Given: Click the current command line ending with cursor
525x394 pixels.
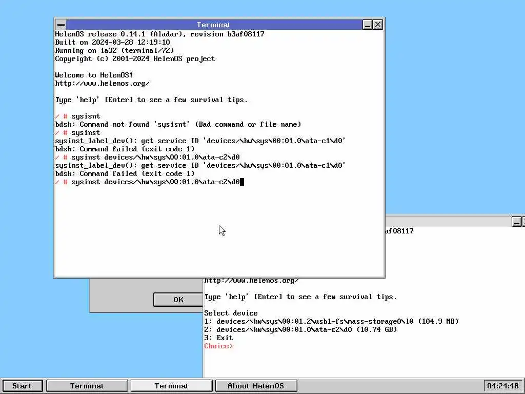Looking at the screenshot, I should point(149,182).
